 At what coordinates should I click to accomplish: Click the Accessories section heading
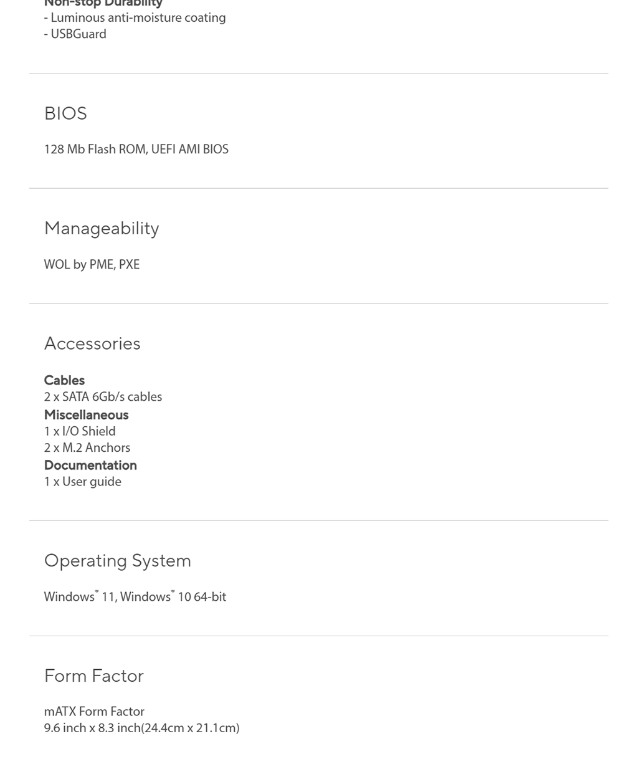92,343
